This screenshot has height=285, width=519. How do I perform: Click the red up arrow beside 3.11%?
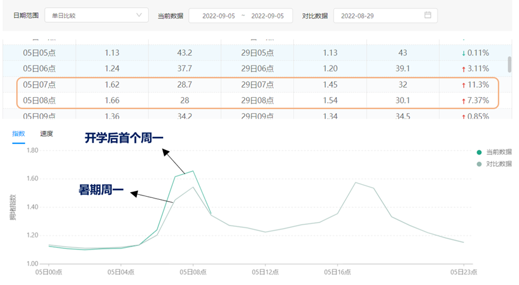464,68
